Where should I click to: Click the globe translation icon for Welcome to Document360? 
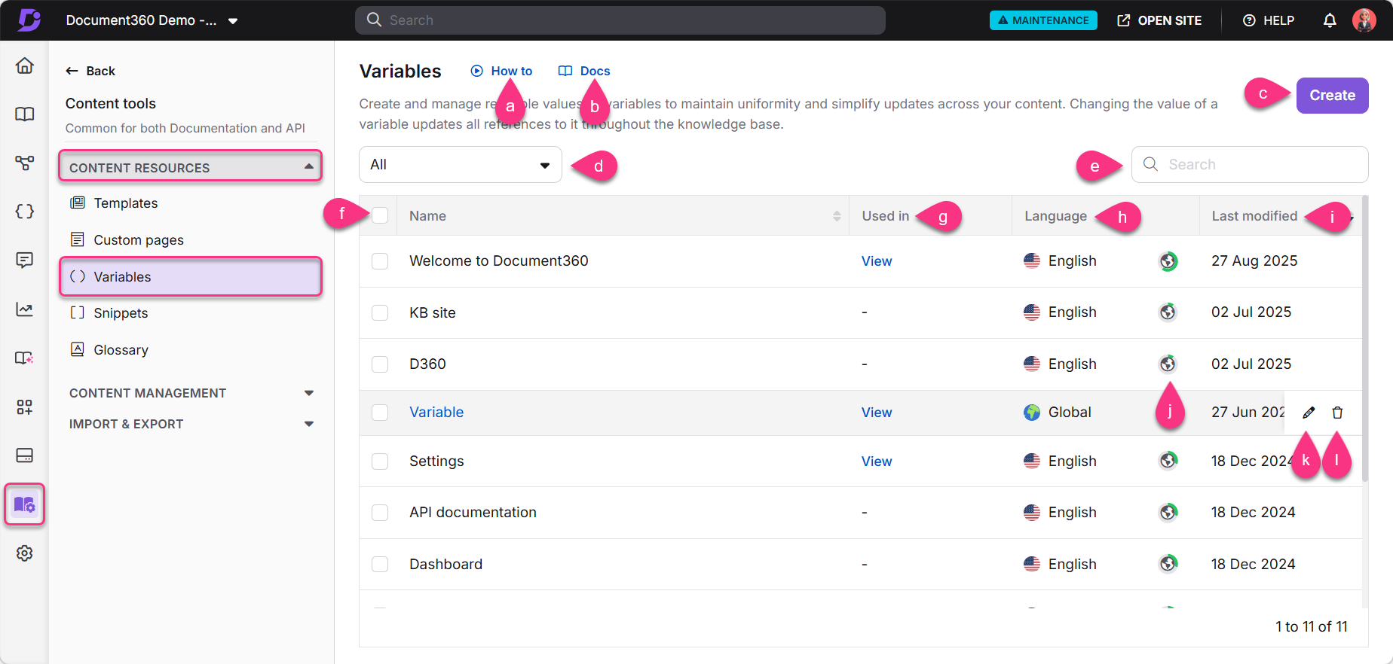[x=1168, y=261]
